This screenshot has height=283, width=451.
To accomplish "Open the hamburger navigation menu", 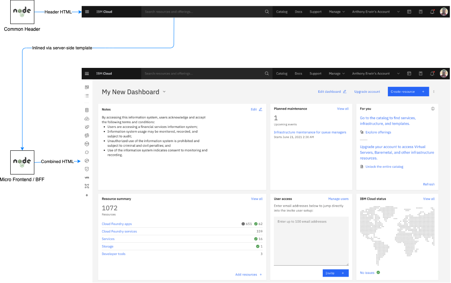I will pos(87,73).
